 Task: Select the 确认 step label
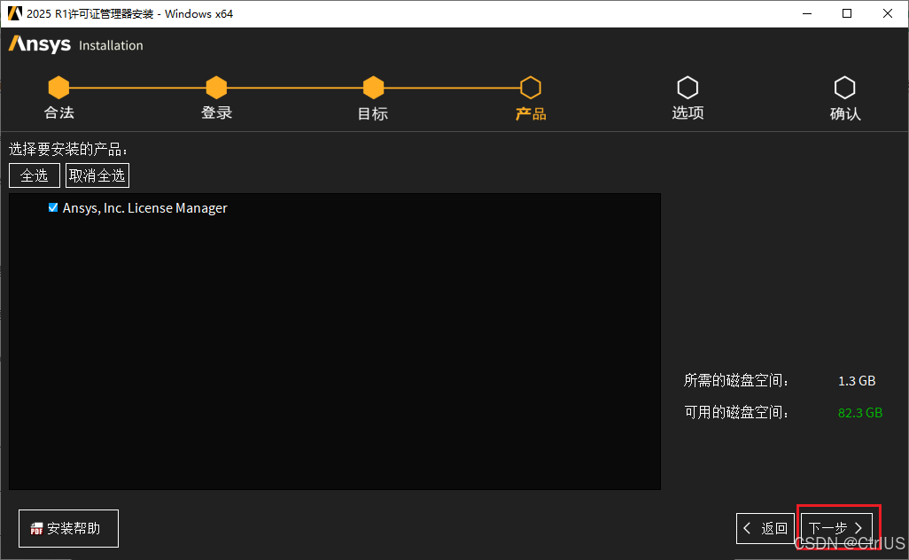point(845,113)
